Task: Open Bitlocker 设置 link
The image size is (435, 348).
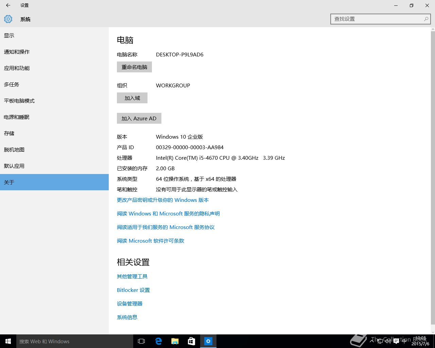Action: click(133, 290)
